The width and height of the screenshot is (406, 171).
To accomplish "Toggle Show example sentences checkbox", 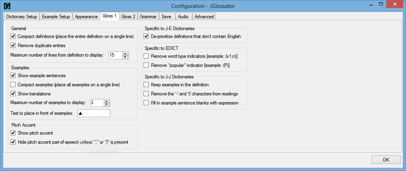I will pyautogui.click(x=13, y=76).
